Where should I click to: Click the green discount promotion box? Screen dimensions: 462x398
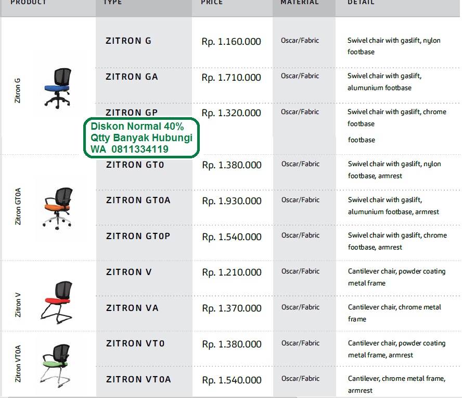click(x=142, y=138)
